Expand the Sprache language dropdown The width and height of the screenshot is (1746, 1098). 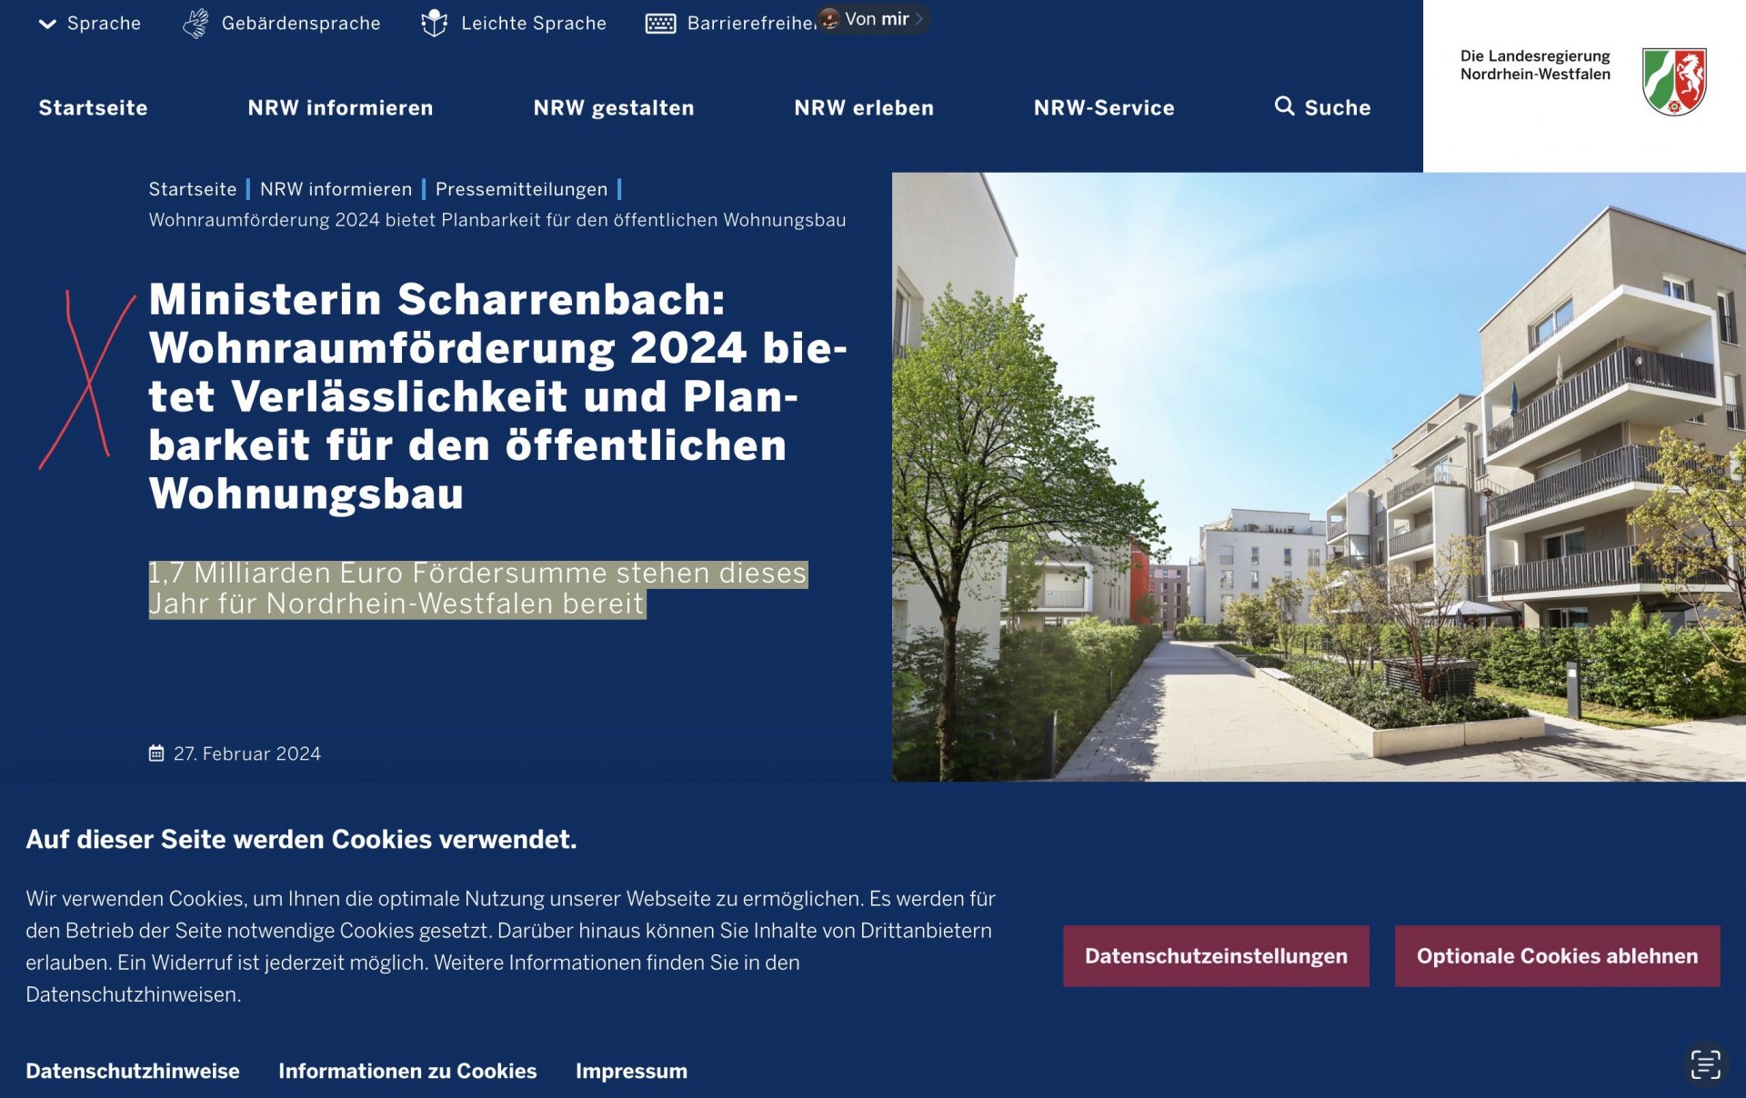[x=89, y=24]
